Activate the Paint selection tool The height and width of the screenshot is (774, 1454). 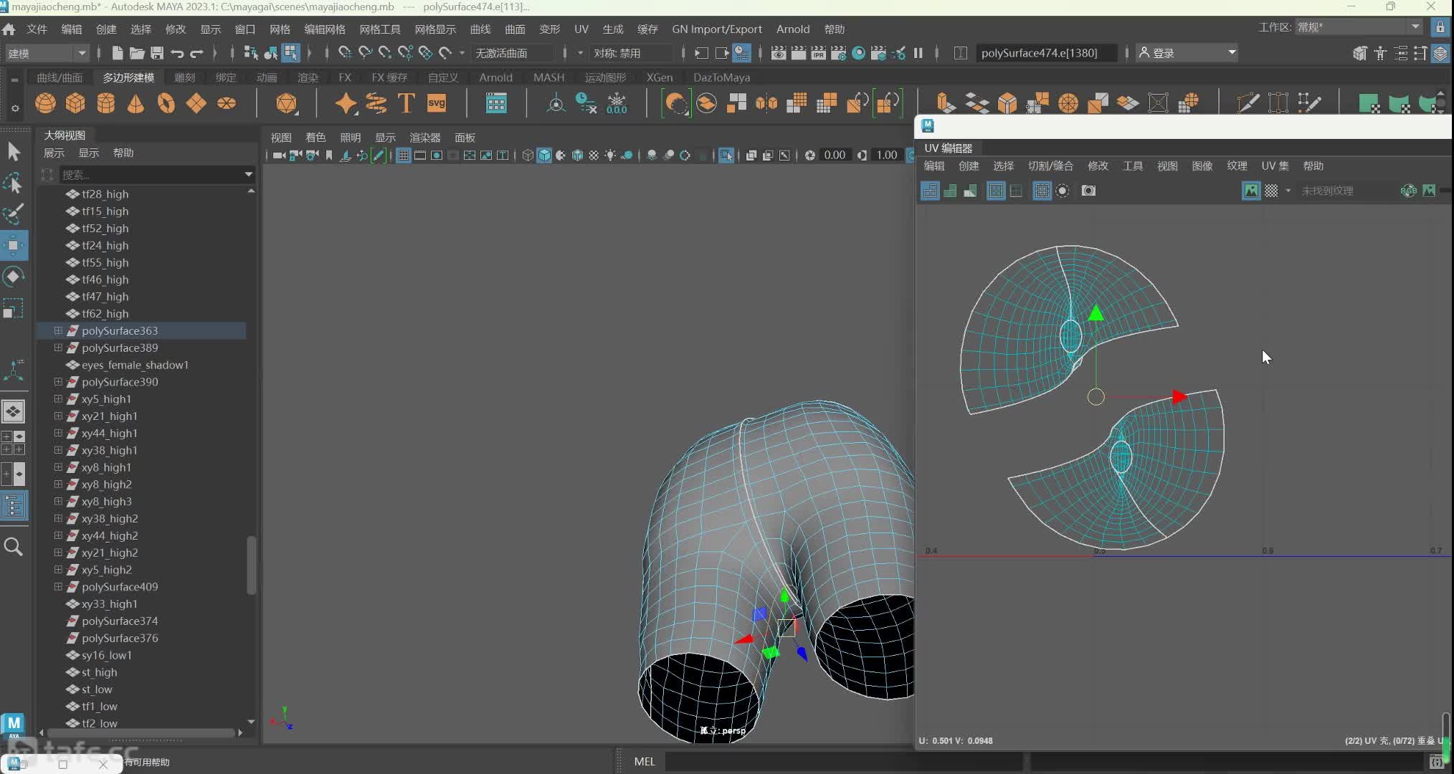14,214
